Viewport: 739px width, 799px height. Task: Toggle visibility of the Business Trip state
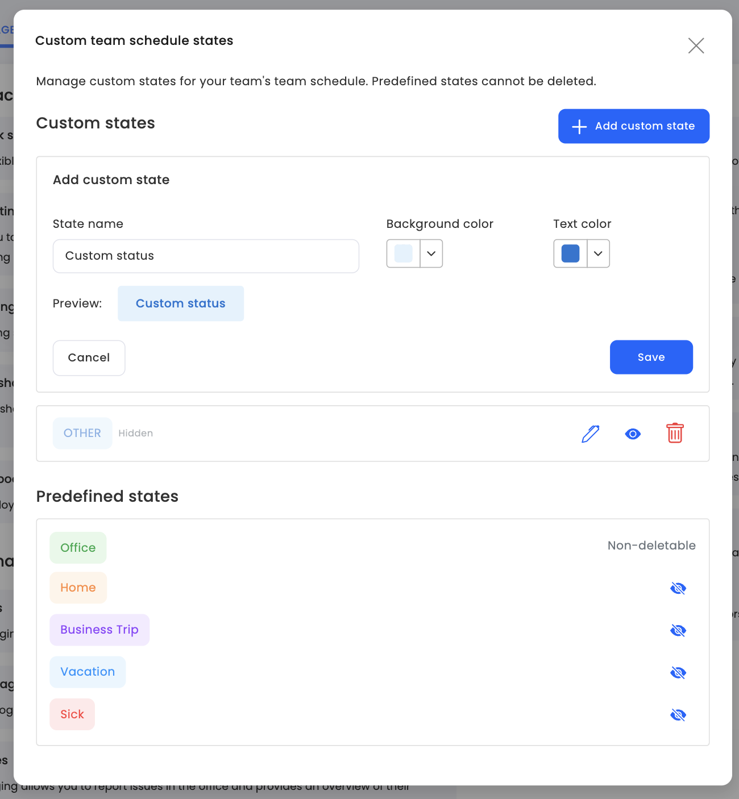[678, 630]
